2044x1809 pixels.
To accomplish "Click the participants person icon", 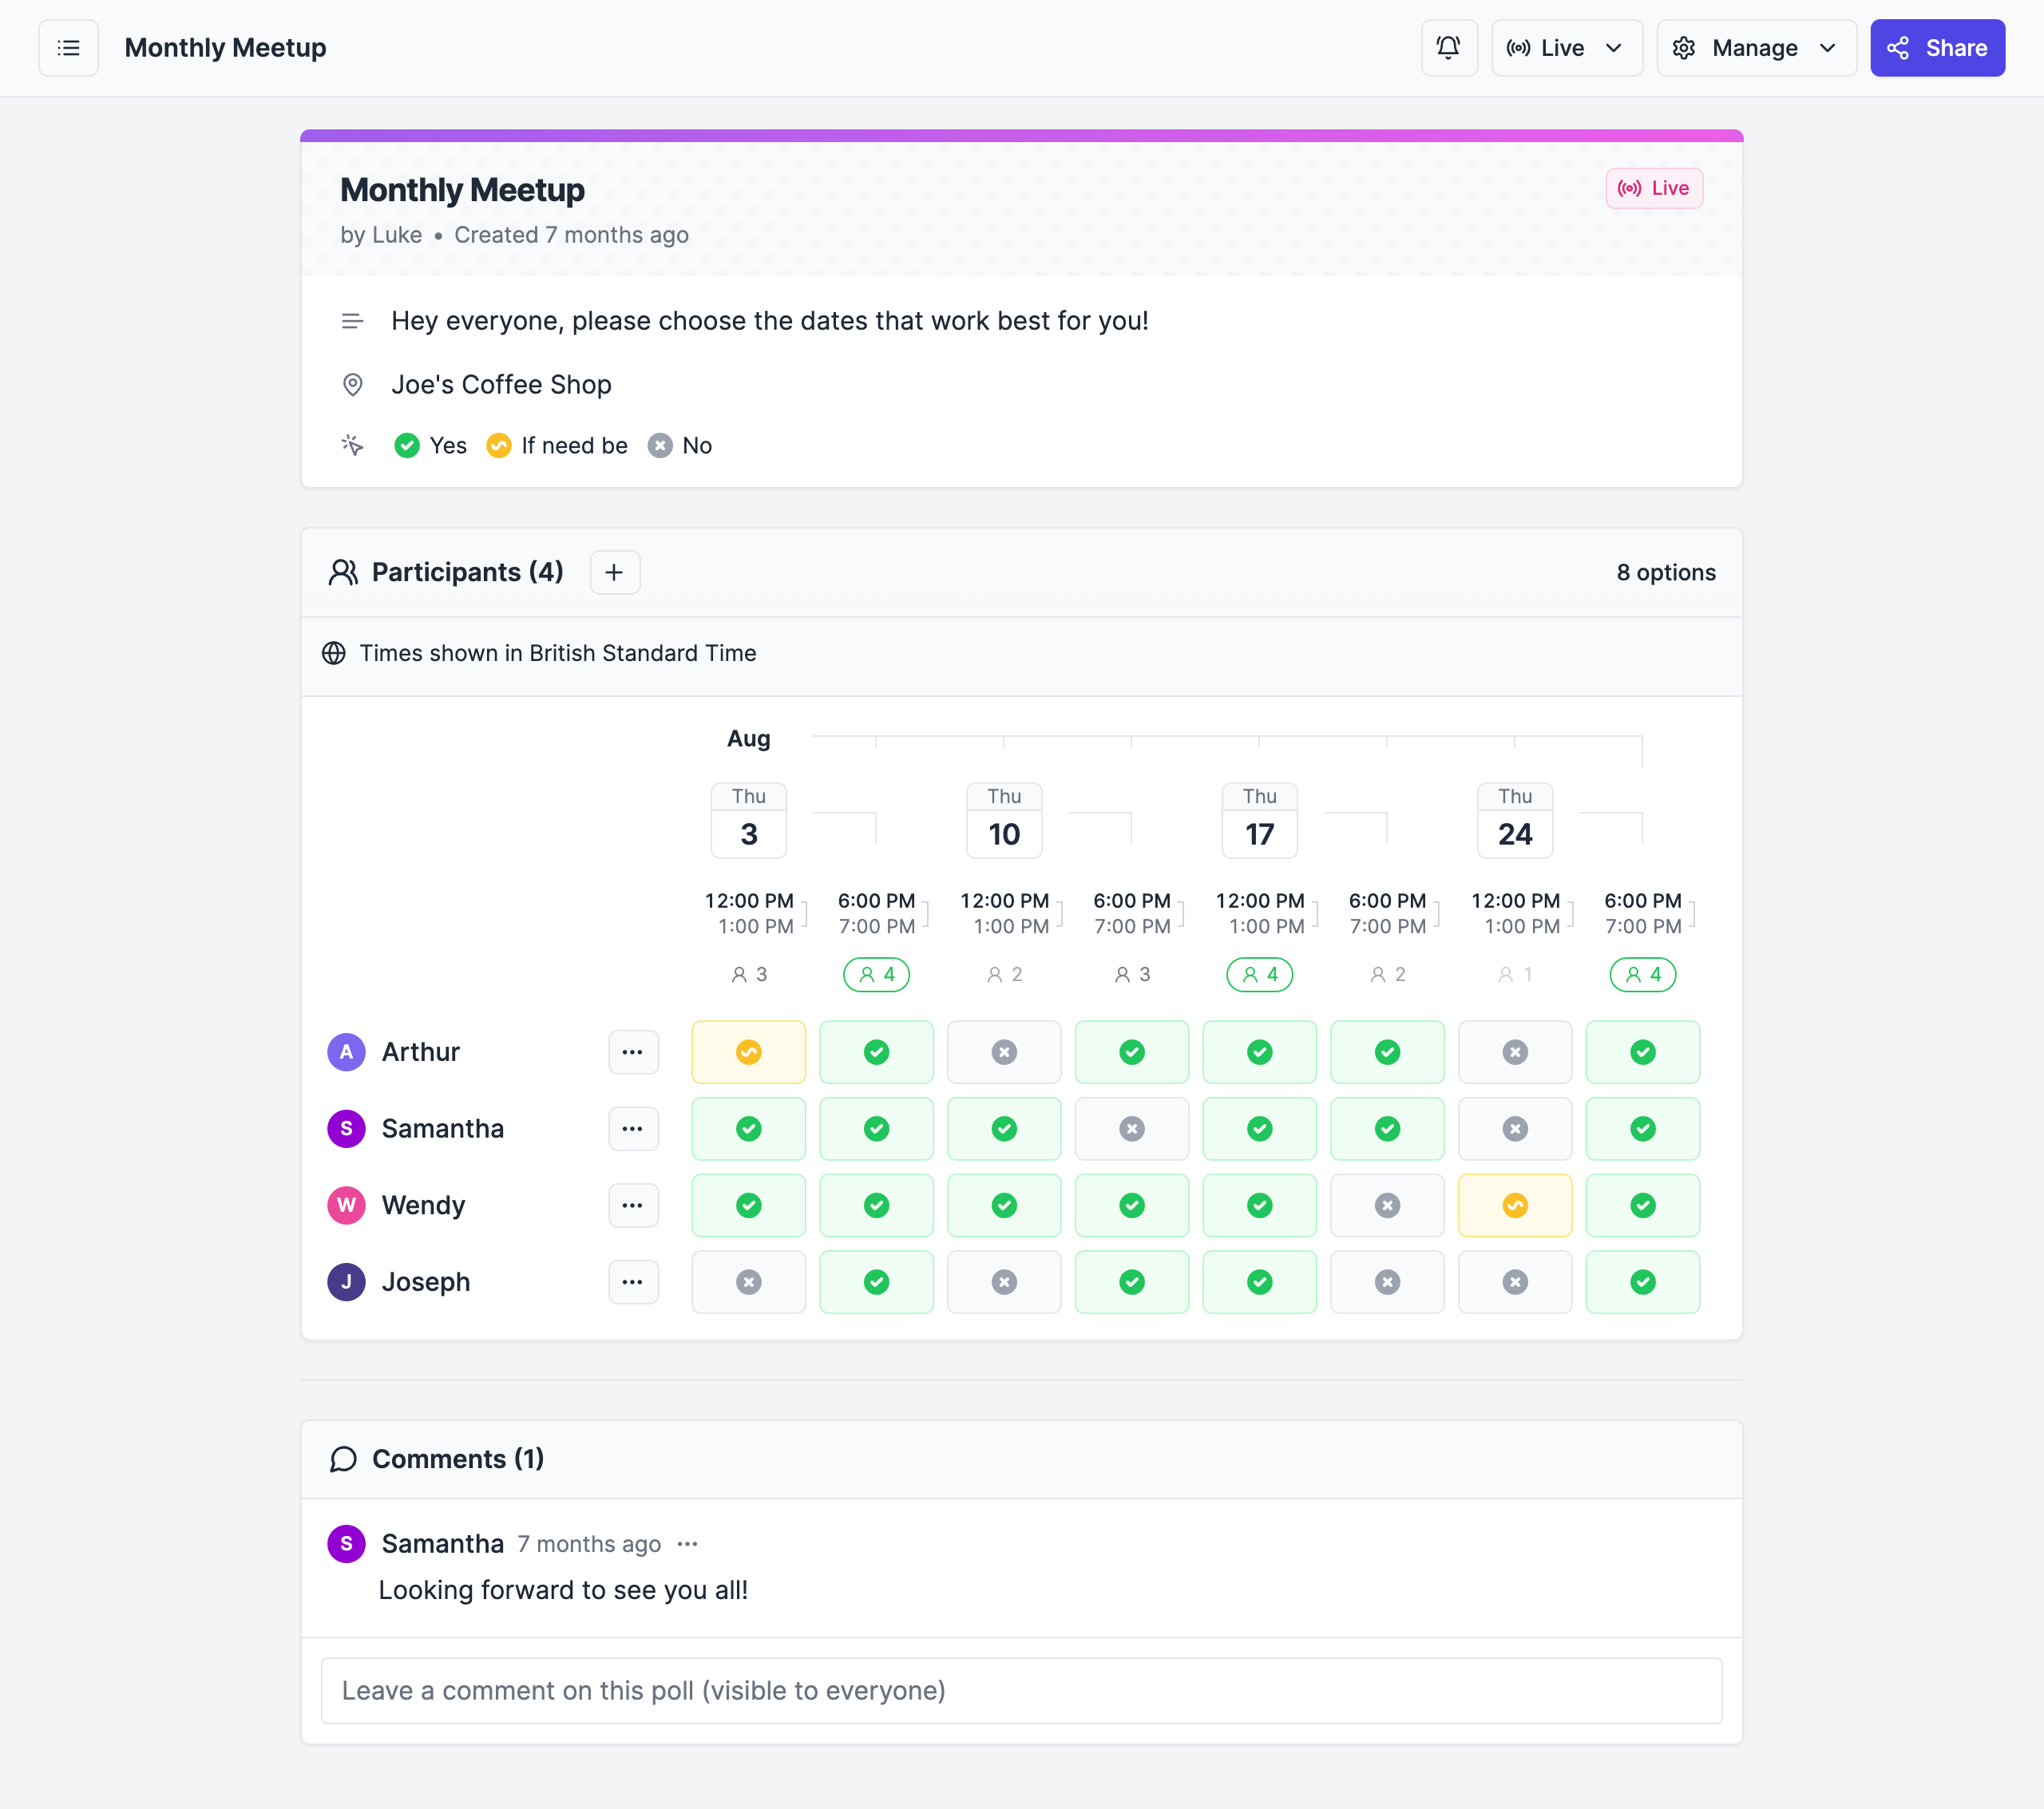I will pos(343,571).
